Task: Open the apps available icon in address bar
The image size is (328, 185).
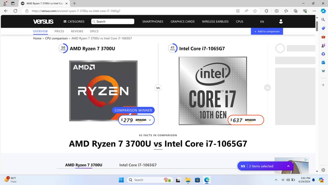Action: coord(238,11)
